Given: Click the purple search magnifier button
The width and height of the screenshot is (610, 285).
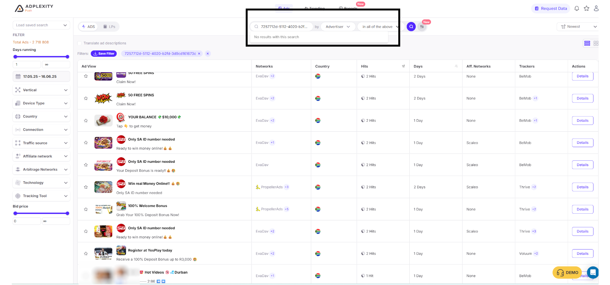Looking at the screenshot, I should tap(411, 27).
